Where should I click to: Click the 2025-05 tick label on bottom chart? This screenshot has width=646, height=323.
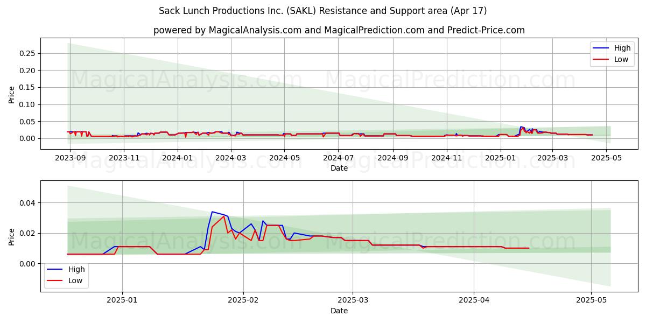591,300
